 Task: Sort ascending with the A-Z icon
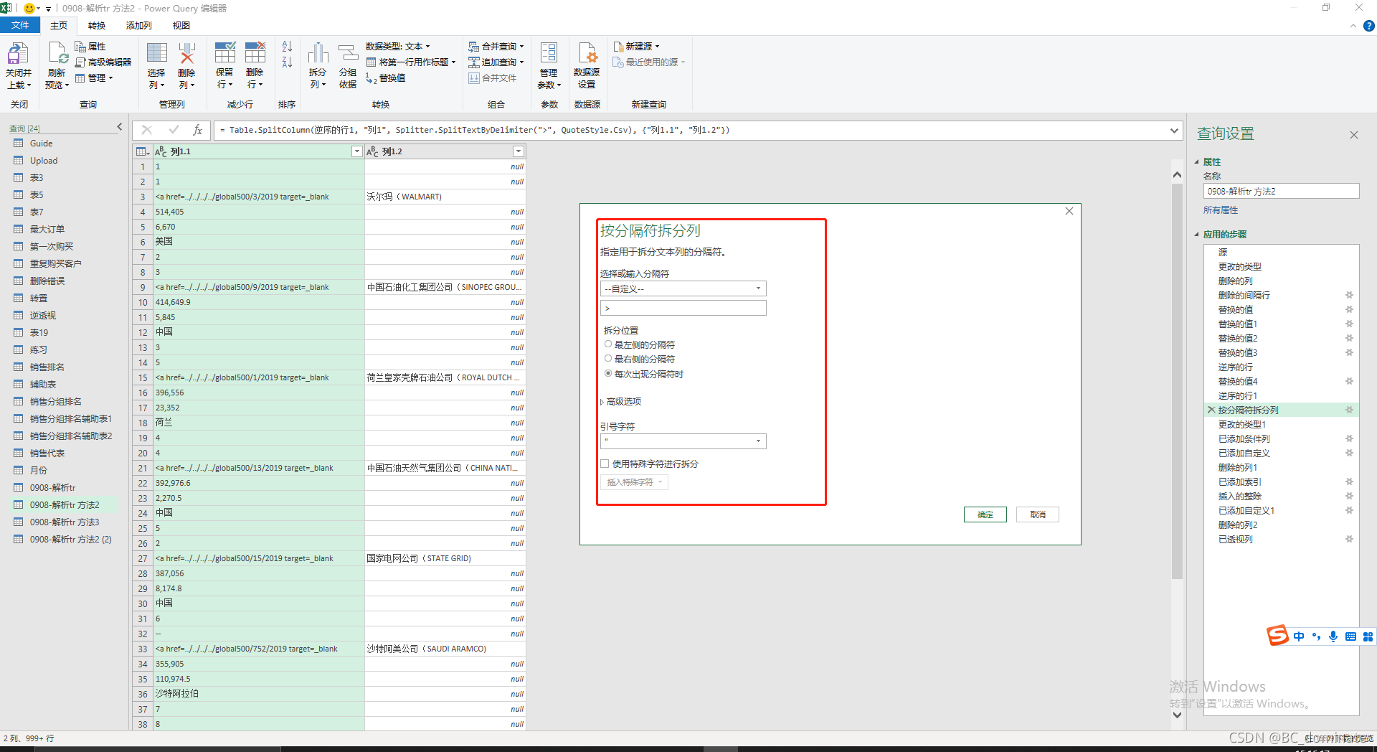tap(287, 47)
